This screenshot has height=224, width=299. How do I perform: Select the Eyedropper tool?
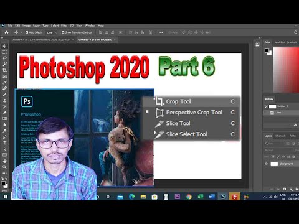(4, 82)
